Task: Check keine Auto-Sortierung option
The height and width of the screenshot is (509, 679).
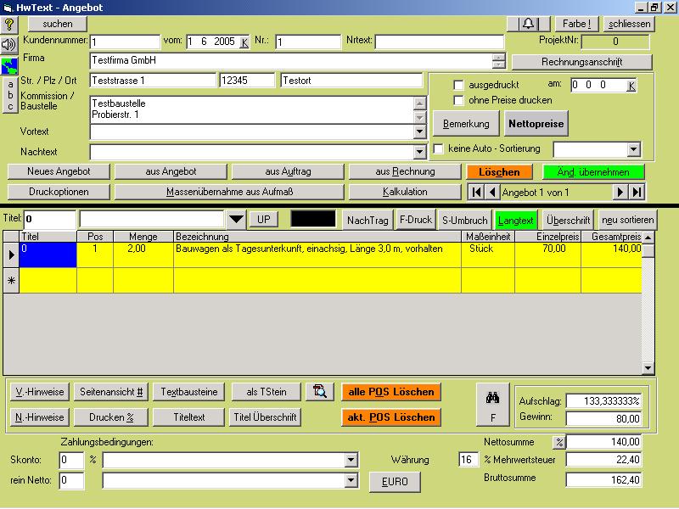Action: 439,149
